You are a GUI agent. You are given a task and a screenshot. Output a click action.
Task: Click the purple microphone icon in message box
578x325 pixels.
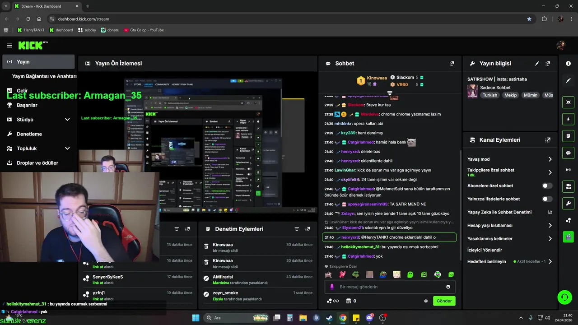point(332,287)
